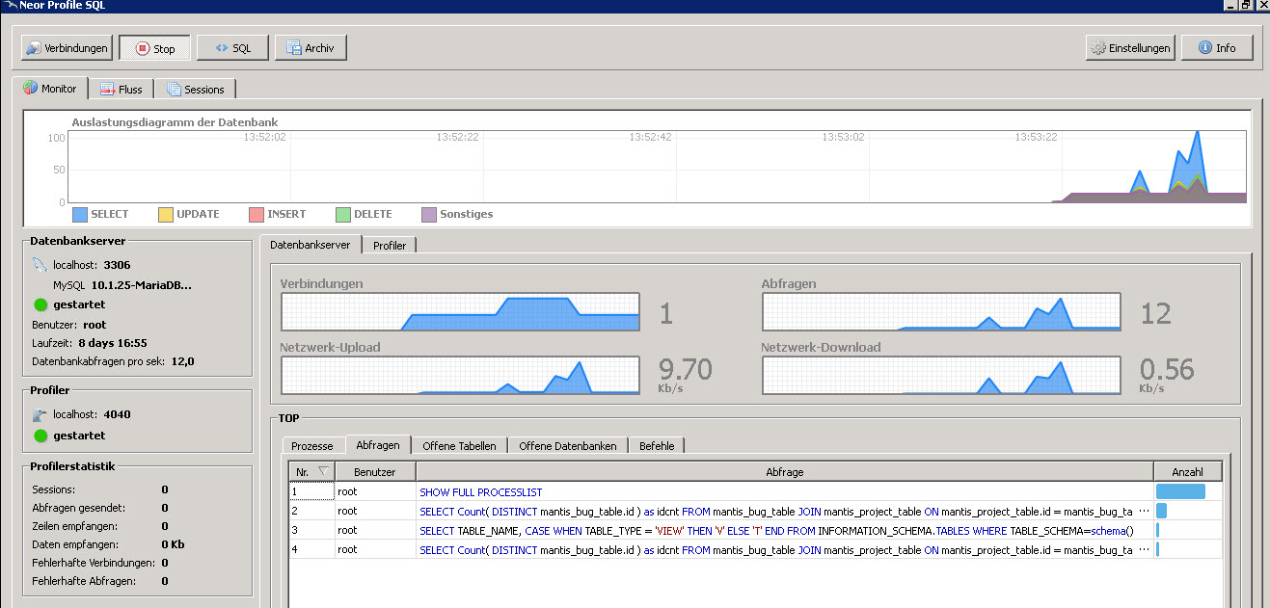Viewport: 1270px width, 608px height.
Task: Switch to the Sessions tab
Action: click(195, 90)
